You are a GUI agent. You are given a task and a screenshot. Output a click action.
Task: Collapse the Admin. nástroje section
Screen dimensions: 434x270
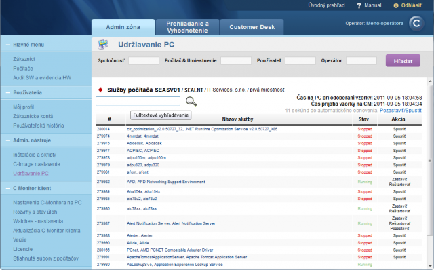point(8,140)
